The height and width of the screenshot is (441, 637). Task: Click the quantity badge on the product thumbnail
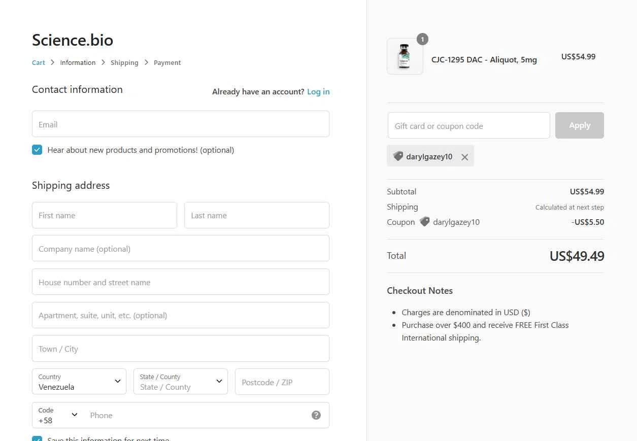pos(422,39)
